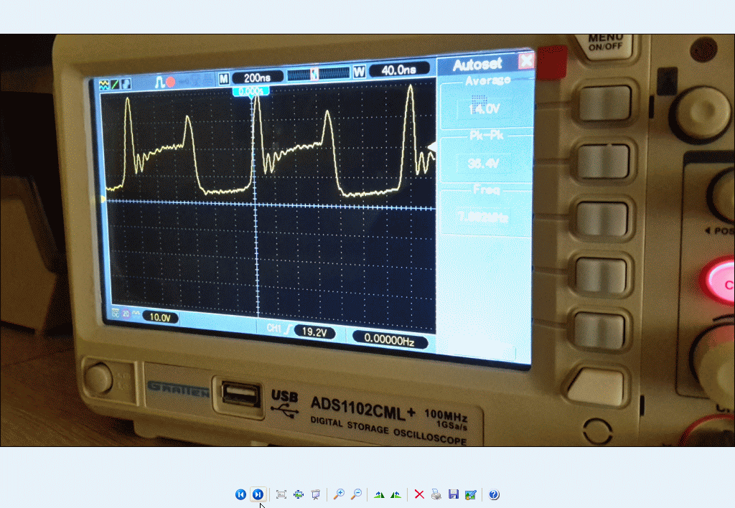Rotate the image clockwise

pos(395,494)
